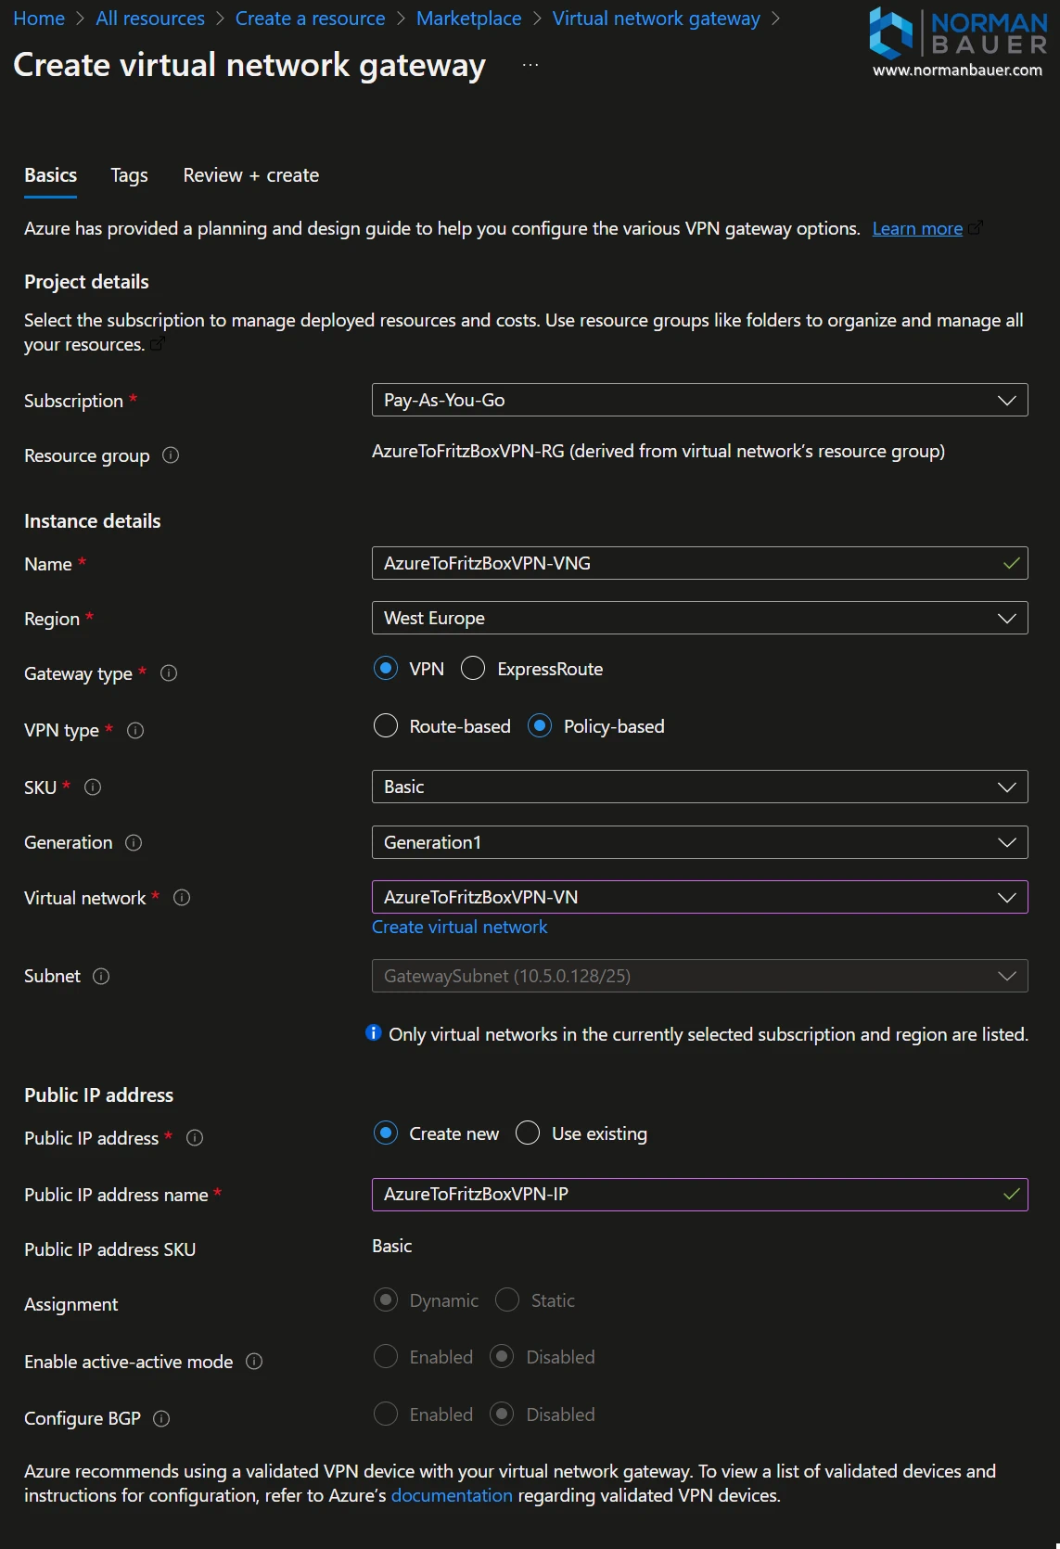Show info tooltip for SKU
The height and width of the screenshot is (1549, 1060).
93,787
